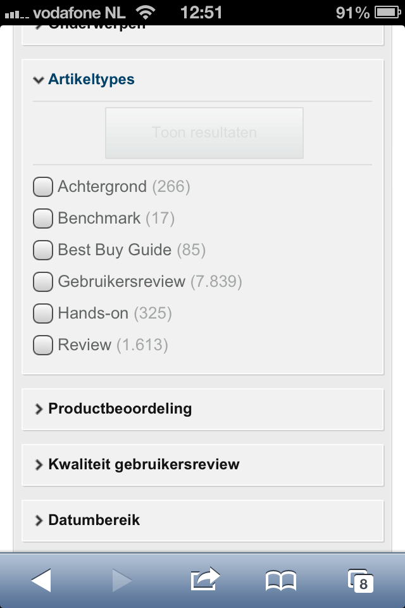Open the tabs switcher showing 8

pyautogui.click(x=361, y=581)
